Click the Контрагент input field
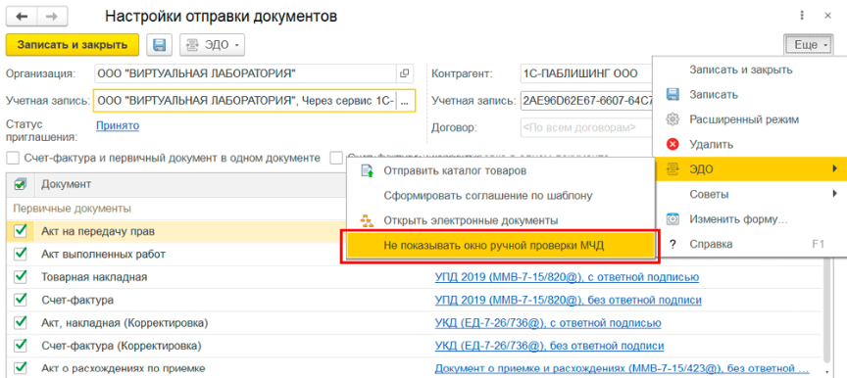This screenshot has height=378, width=847. point(585,73)
